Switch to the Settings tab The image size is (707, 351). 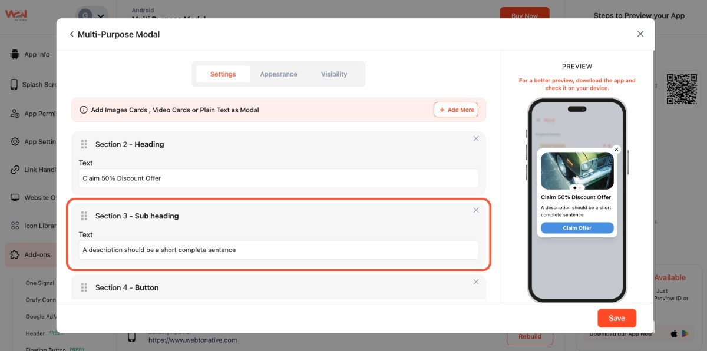[223, 74]
